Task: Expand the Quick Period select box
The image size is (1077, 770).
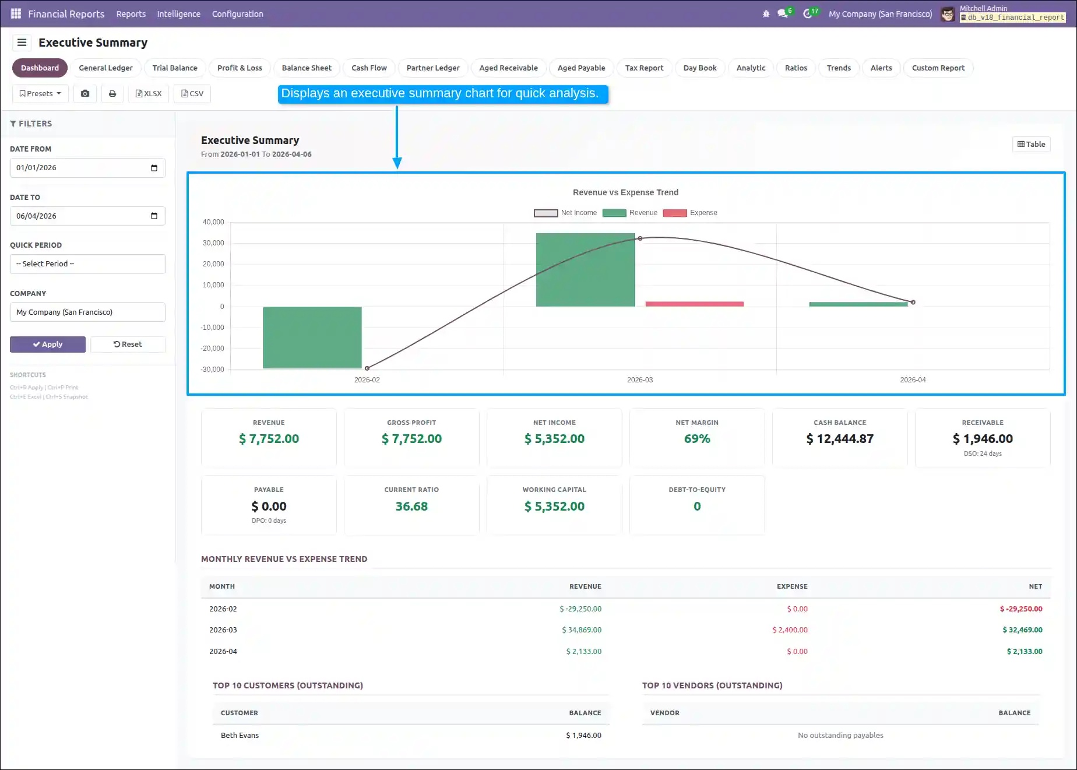Action: 87,264
